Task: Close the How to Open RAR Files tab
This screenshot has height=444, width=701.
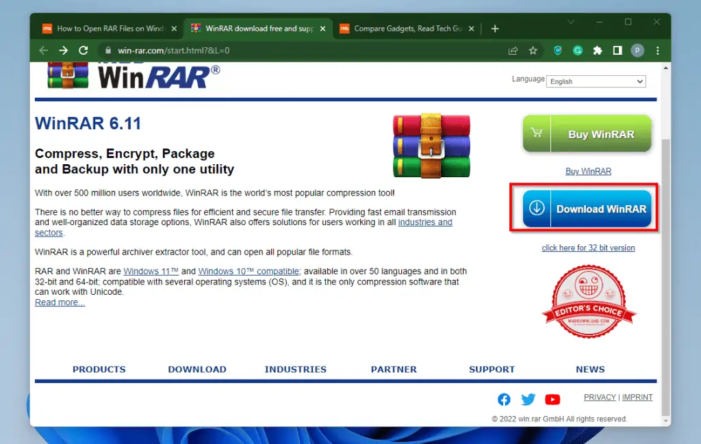Action: click(x=174, y=29)
